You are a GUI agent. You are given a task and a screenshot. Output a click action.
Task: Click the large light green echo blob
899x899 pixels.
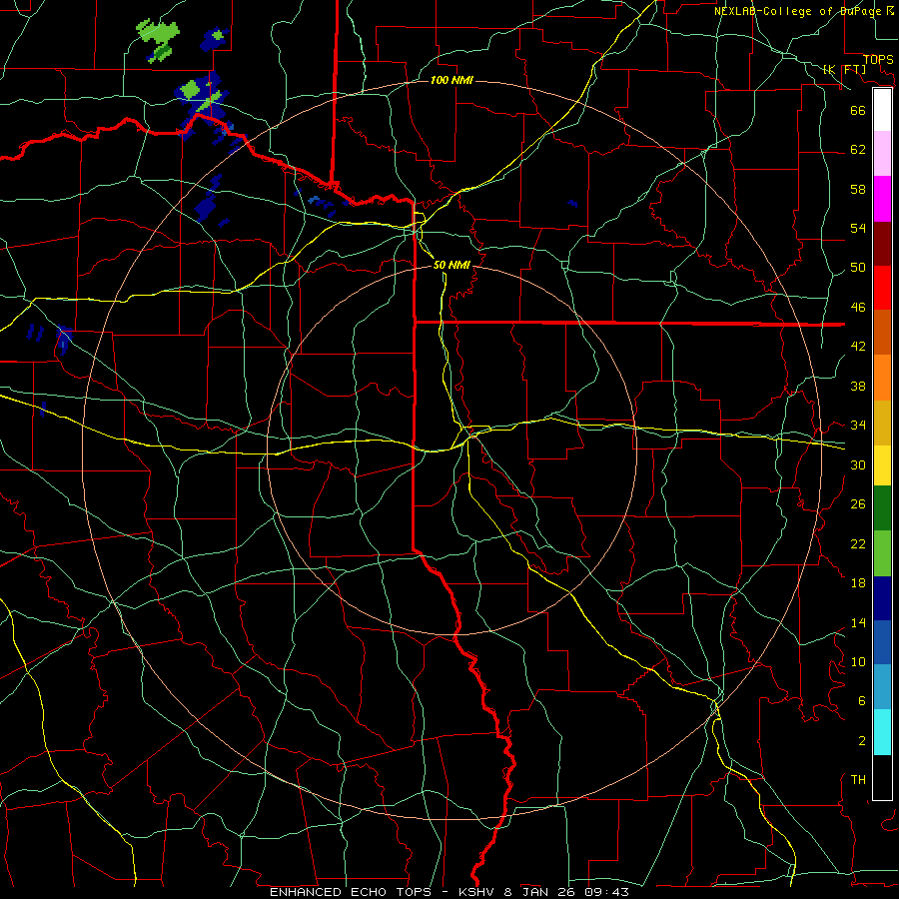[x=157, y=32]
